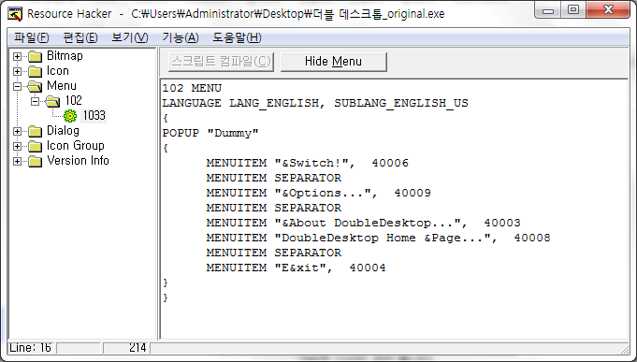Collapse the Menu tree node
This screenshot has width=637, height=362.
coord(17,86)
